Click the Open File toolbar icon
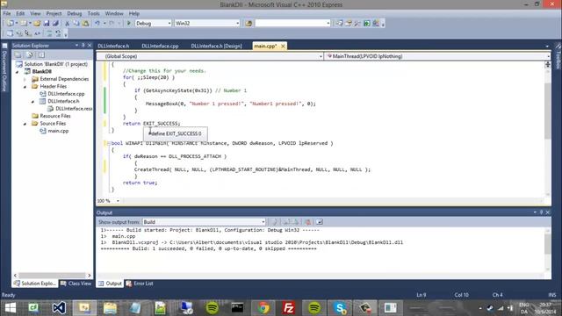This screenshot has width=562, height=316. click(x=37, y=24)
